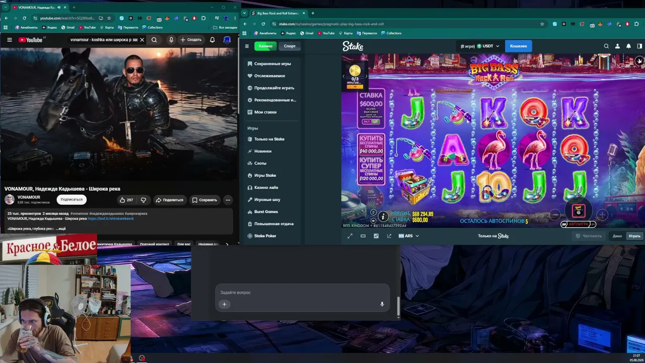Open 'Все закладки' bookmarks folder
Image resolution: width=645 pixels, height=363 pixels.
coord(225,27)
